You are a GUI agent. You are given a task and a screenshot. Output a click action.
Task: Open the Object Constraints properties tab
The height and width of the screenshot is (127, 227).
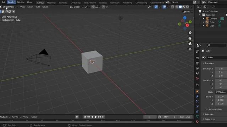coord(197,111)
